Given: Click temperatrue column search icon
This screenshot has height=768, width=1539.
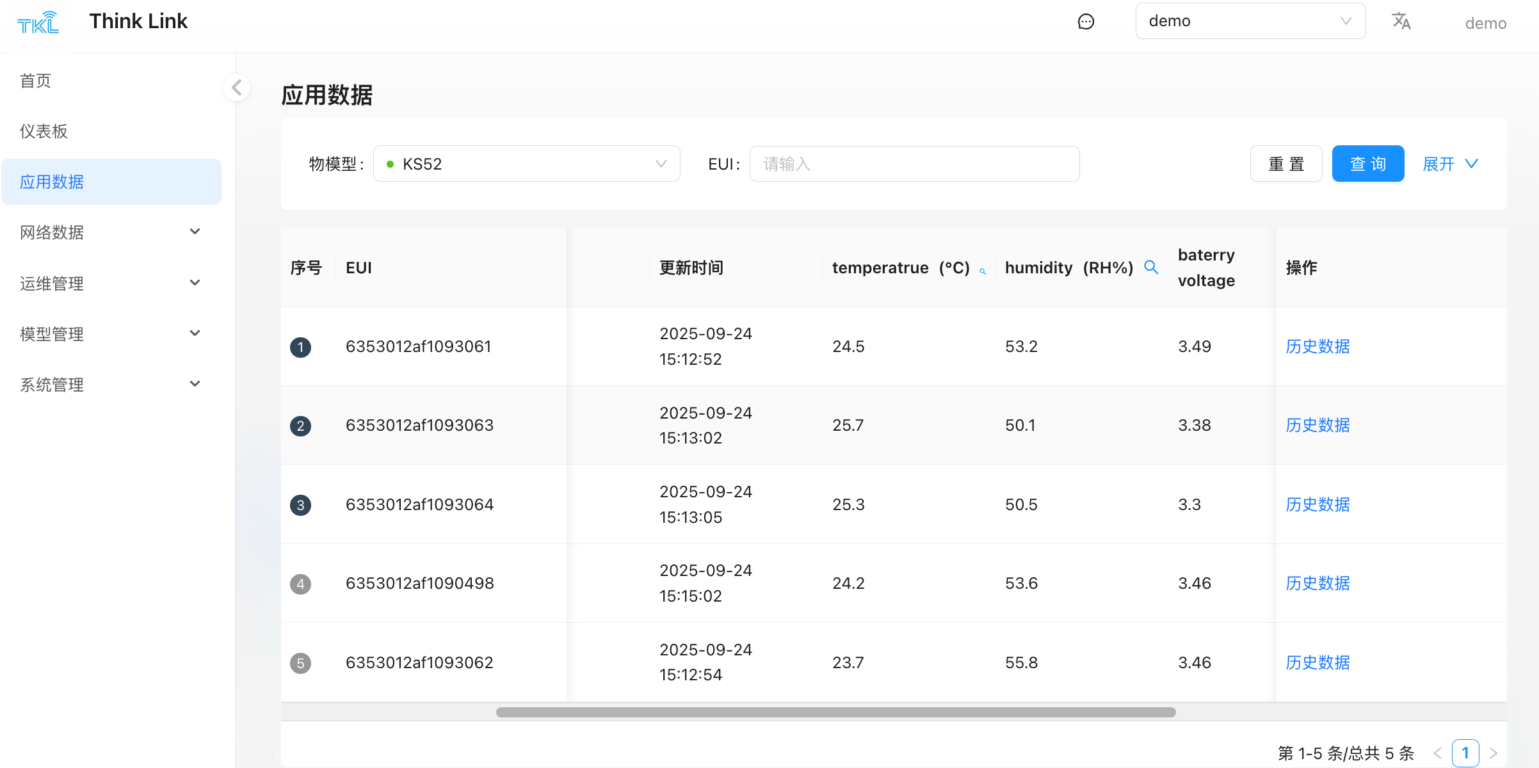Looking at the screenshot, I should tap(983, 271).
